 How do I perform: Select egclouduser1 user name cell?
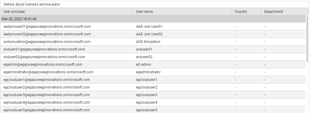pyautogui.click(x=147, y=80)
